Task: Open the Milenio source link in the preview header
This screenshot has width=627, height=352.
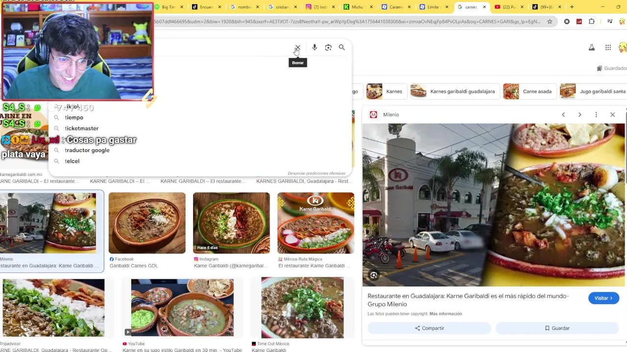Action: point(385,114)
